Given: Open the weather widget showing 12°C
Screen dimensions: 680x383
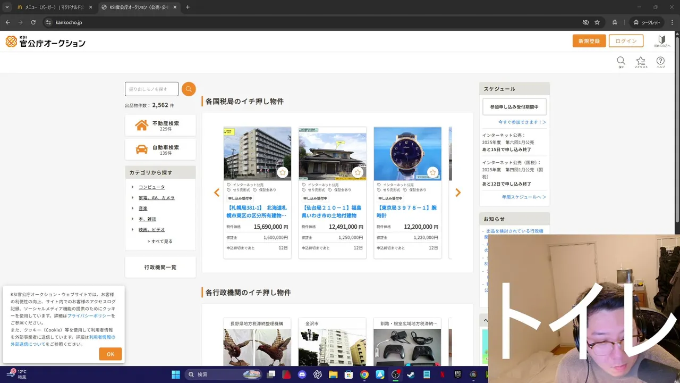Looking at the screenshot, I should [x=17, y=374].
